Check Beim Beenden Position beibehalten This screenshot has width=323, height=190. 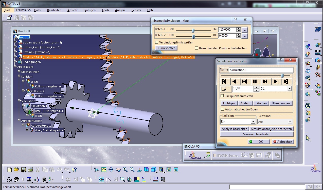[x=196, y=48]
